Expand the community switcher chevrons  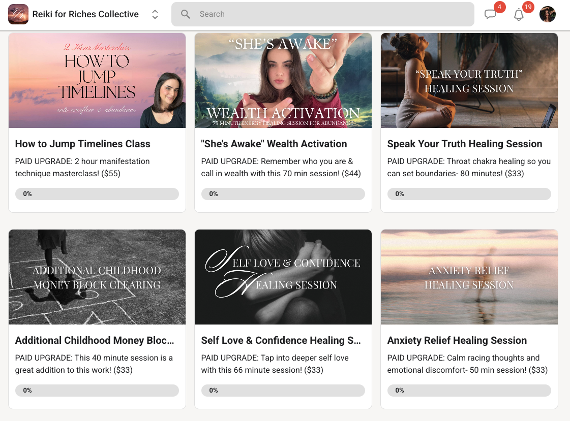point(155,14)
